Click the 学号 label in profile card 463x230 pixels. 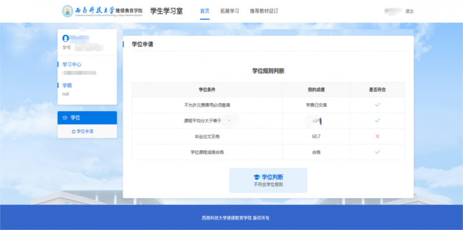(66, 48)
